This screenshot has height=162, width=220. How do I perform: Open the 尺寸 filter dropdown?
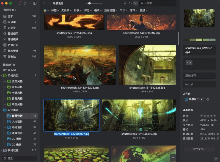click(123, 10)
